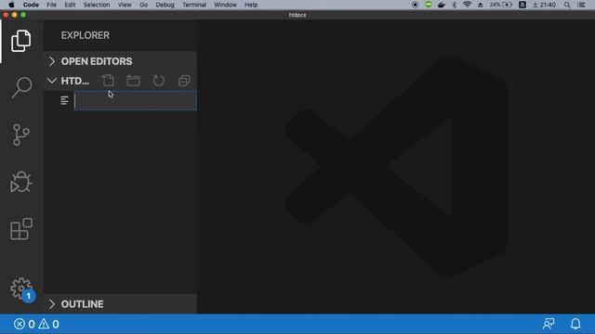Open the Code menu
Image resolution: width=595 pixels, height=334 pixels.
click(31, 5)
